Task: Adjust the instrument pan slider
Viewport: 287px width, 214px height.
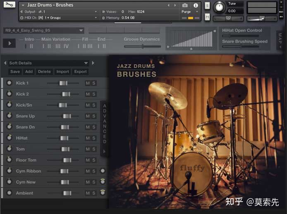Action: pyautogui.click(x=228, y=18)
